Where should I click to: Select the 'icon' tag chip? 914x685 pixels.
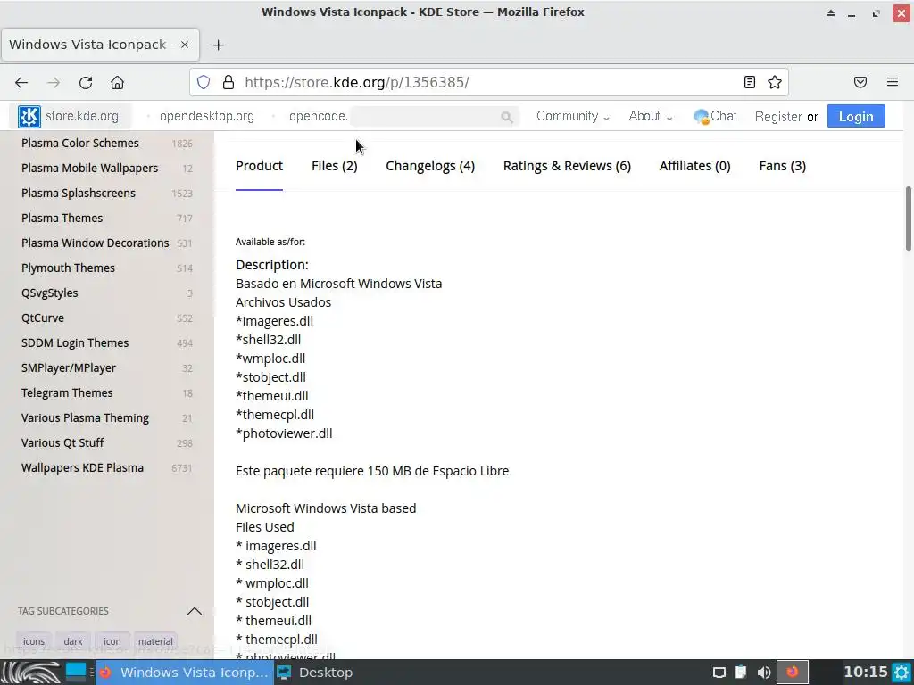pyautogui.click(x=112, y=641)
